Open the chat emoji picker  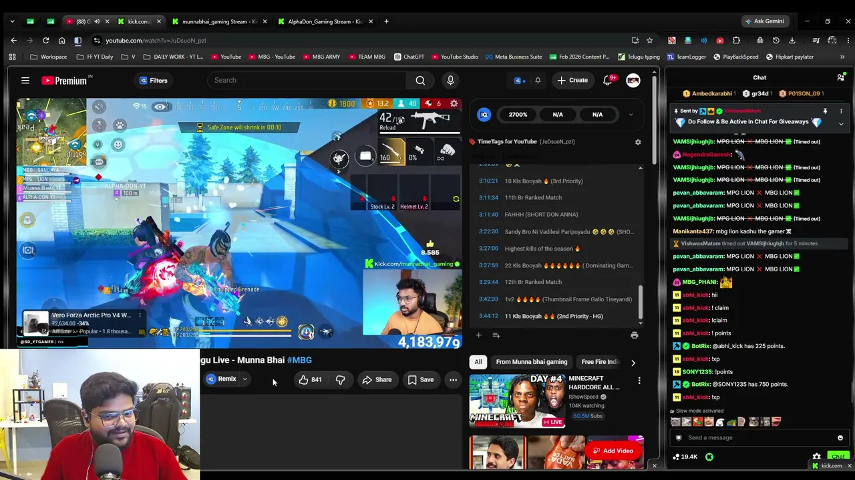[x=840, y=438]
